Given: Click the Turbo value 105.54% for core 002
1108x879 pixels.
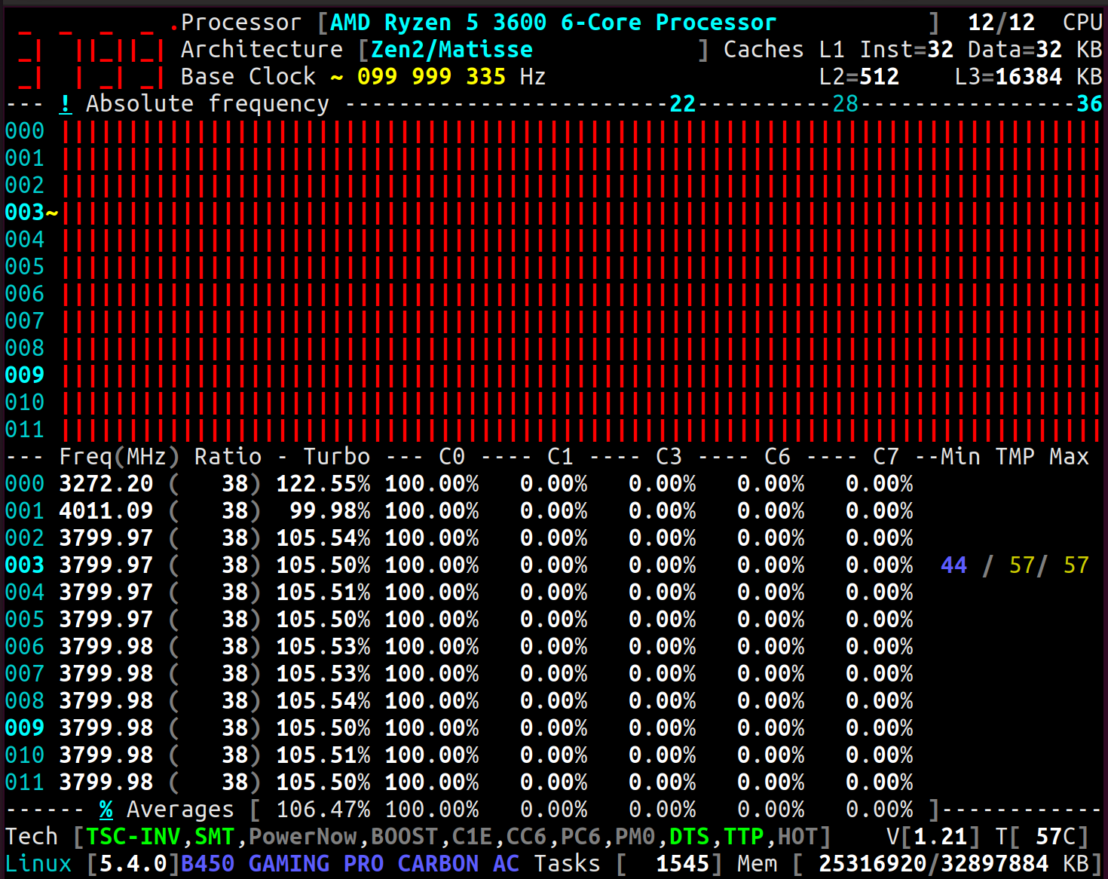Looking at the screenshot, I should tap(323, 538).
